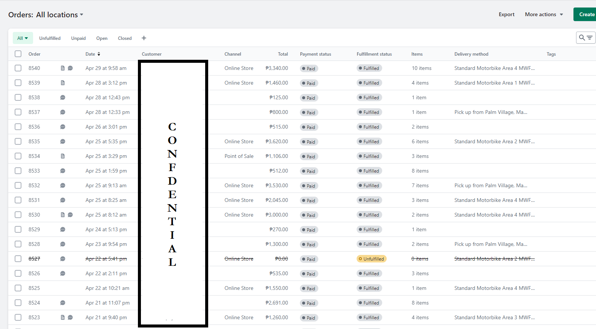The image size is (596, 329).
Task: Tick the select-all orders checkbox in header
Action: (x=18, y=54)
